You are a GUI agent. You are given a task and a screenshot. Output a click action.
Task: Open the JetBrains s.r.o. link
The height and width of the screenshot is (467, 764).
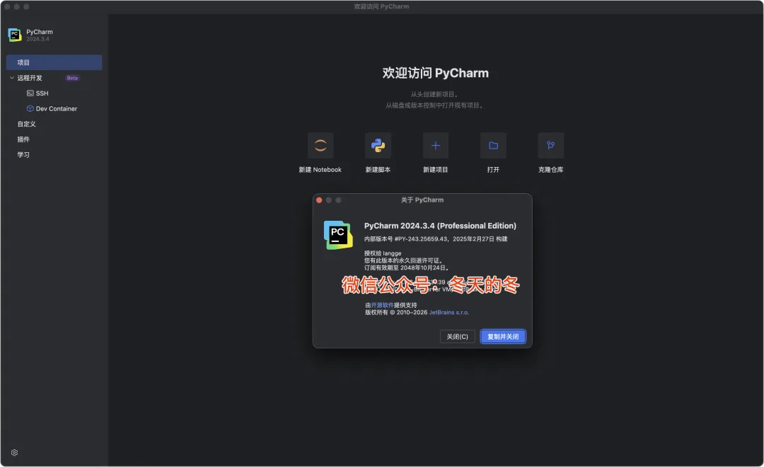click(448, 313)
